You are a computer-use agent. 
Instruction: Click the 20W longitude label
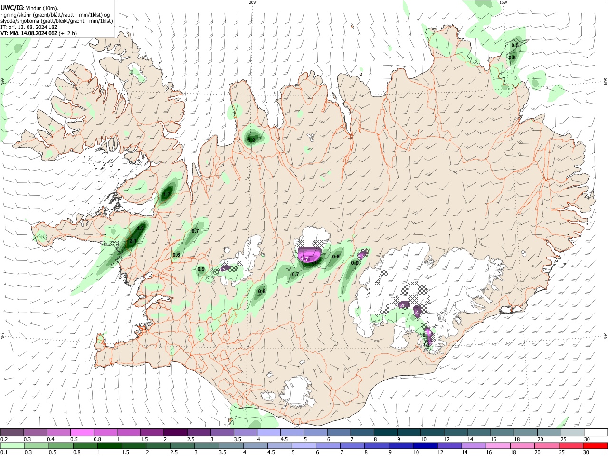click(x=253, y=2)
